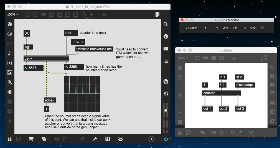Open the snippets paperclip icon in main patcher sidebar
Viewport: 280px width, 148px height.
coord(10,82)
